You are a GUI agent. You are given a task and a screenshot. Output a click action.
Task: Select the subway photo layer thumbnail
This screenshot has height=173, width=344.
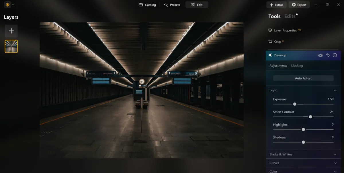click(x=11, y=46)
